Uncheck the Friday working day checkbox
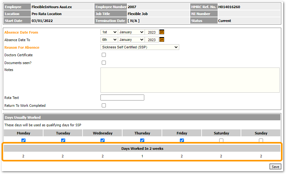This screenshot has height=174, width=286. coord(182,140)
